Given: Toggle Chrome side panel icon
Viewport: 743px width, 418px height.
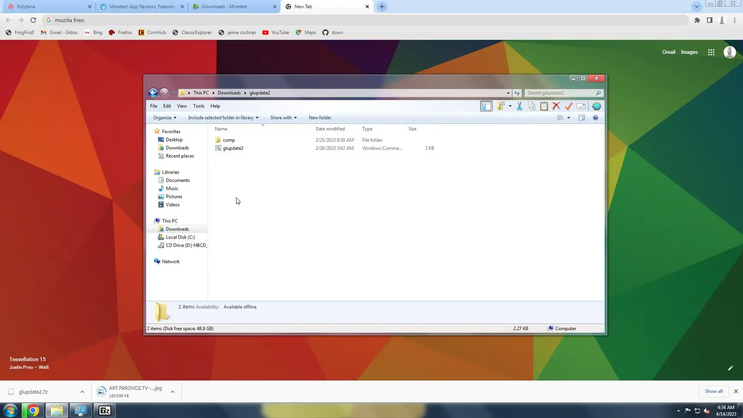Looking at the screenshot, I should (709, 20).
